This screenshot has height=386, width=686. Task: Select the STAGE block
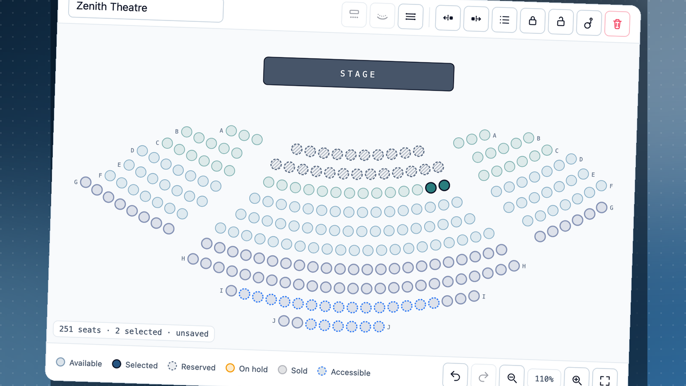tap(358, 74)
